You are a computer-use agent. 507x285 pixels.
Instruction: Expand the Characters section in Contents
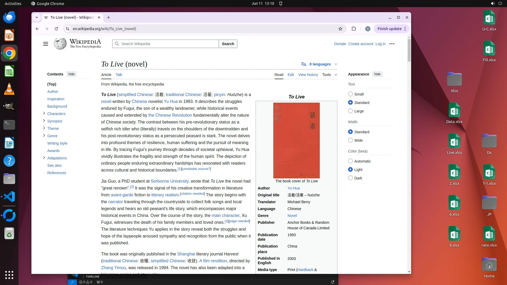[44, 113]
